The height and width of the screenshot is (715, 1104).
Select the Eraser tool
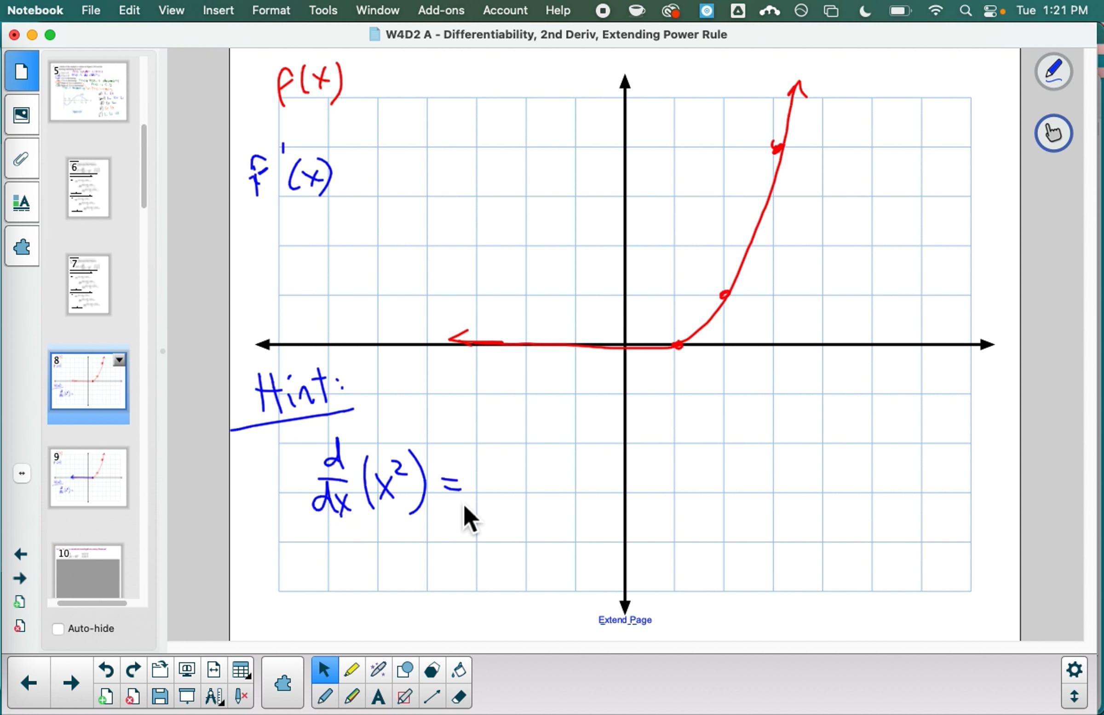pyautogui.click(x=459, y=697)
